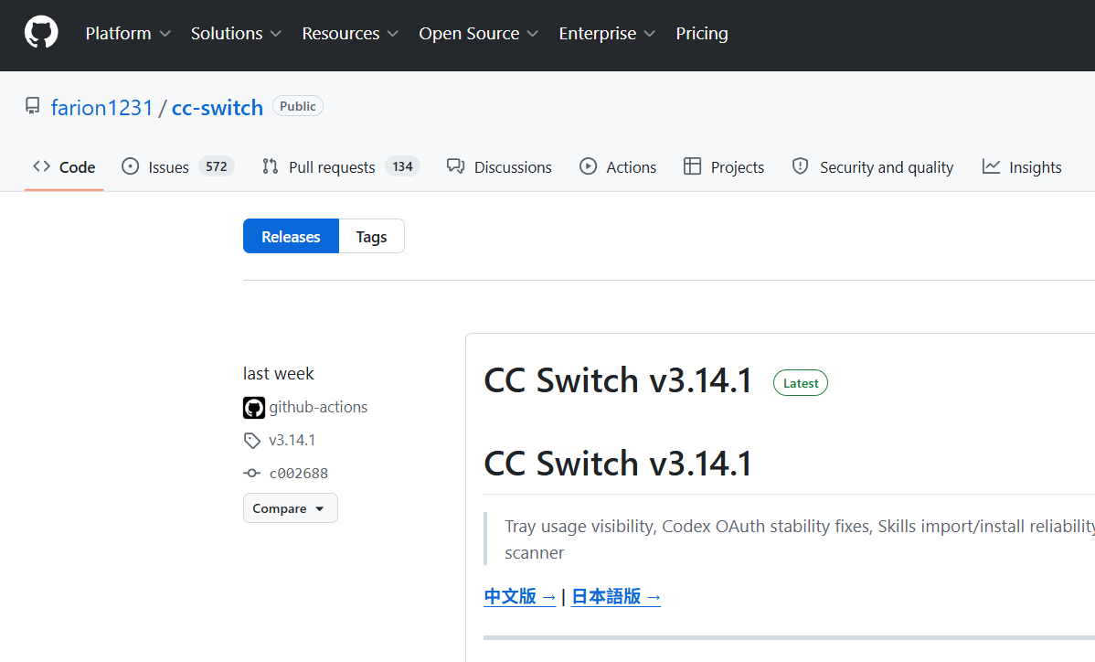Open the farion1231 user profile link
The height and width of the screenshot is (662, 1095).
pos(102,108)
